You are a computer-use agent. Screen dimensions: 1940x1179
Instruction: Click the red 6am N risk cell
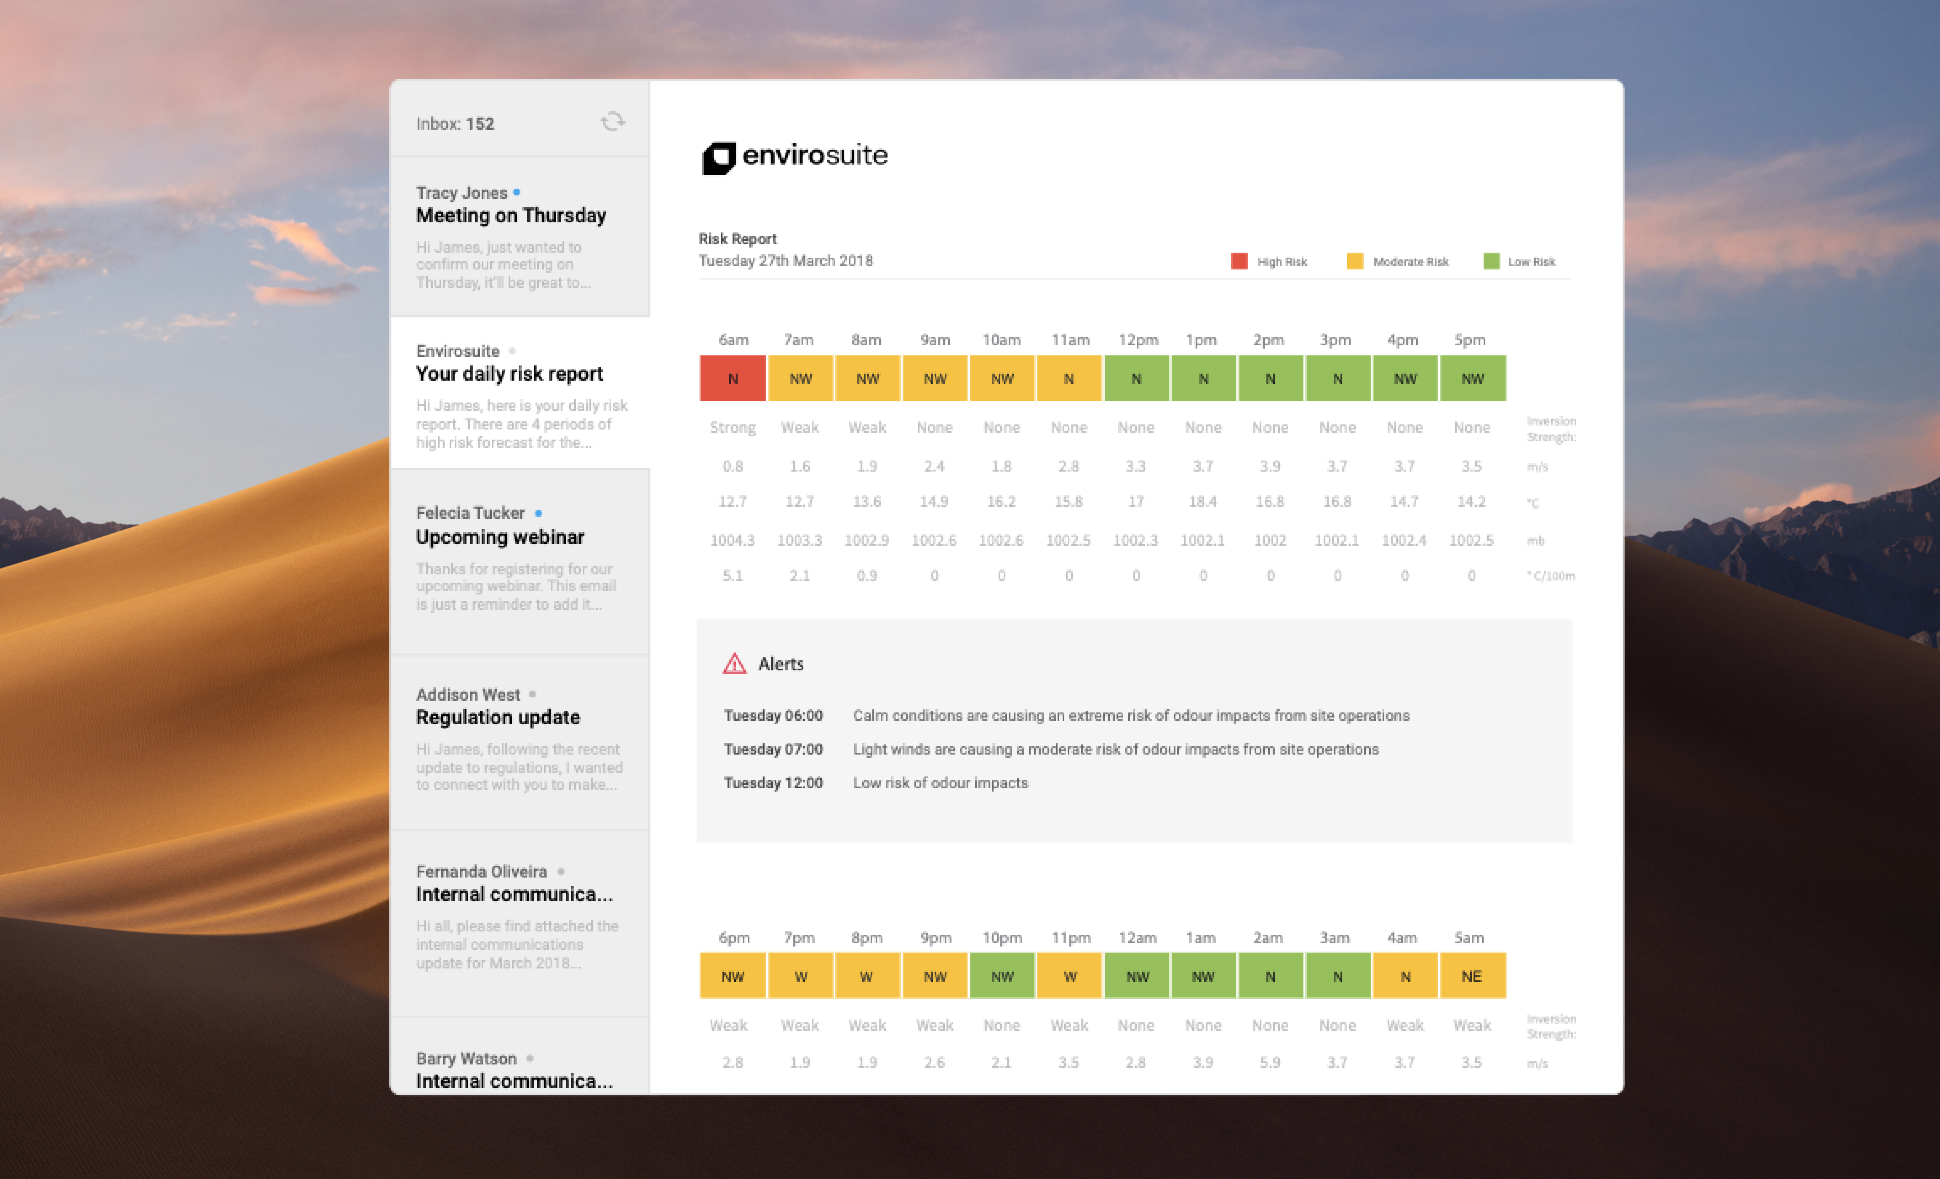point(732,379)
